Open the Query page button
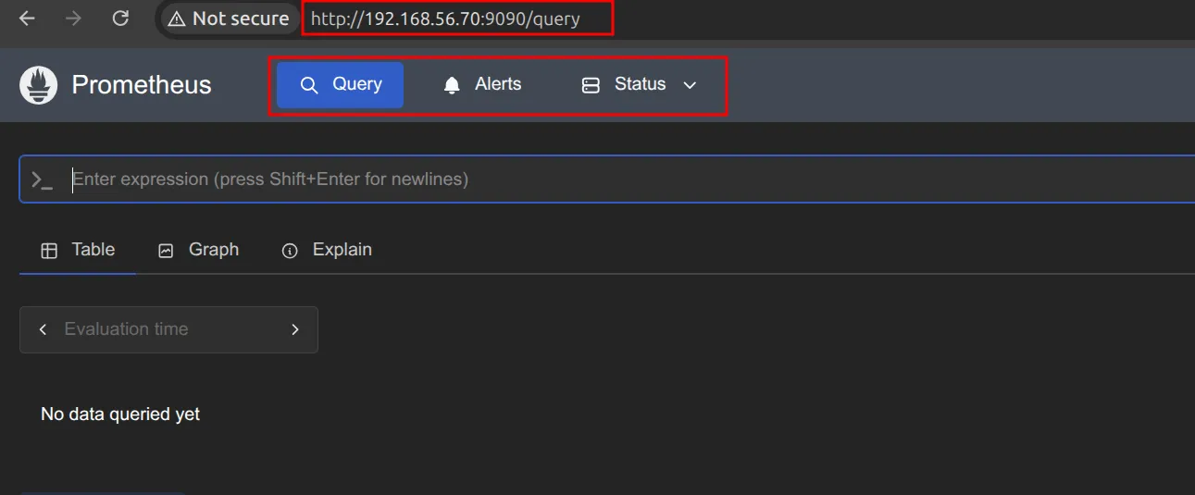The height and width of the screenshot is (495, 1195). coord(340,85)
